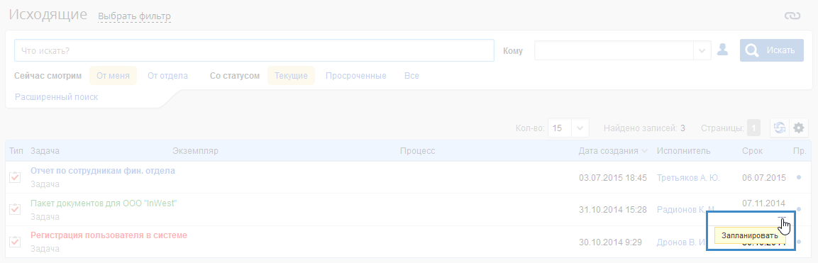This screenshot has height=263, width=818.
Task: Select the От меня filter
Action: pyautogui.click(x=114, y=76)
